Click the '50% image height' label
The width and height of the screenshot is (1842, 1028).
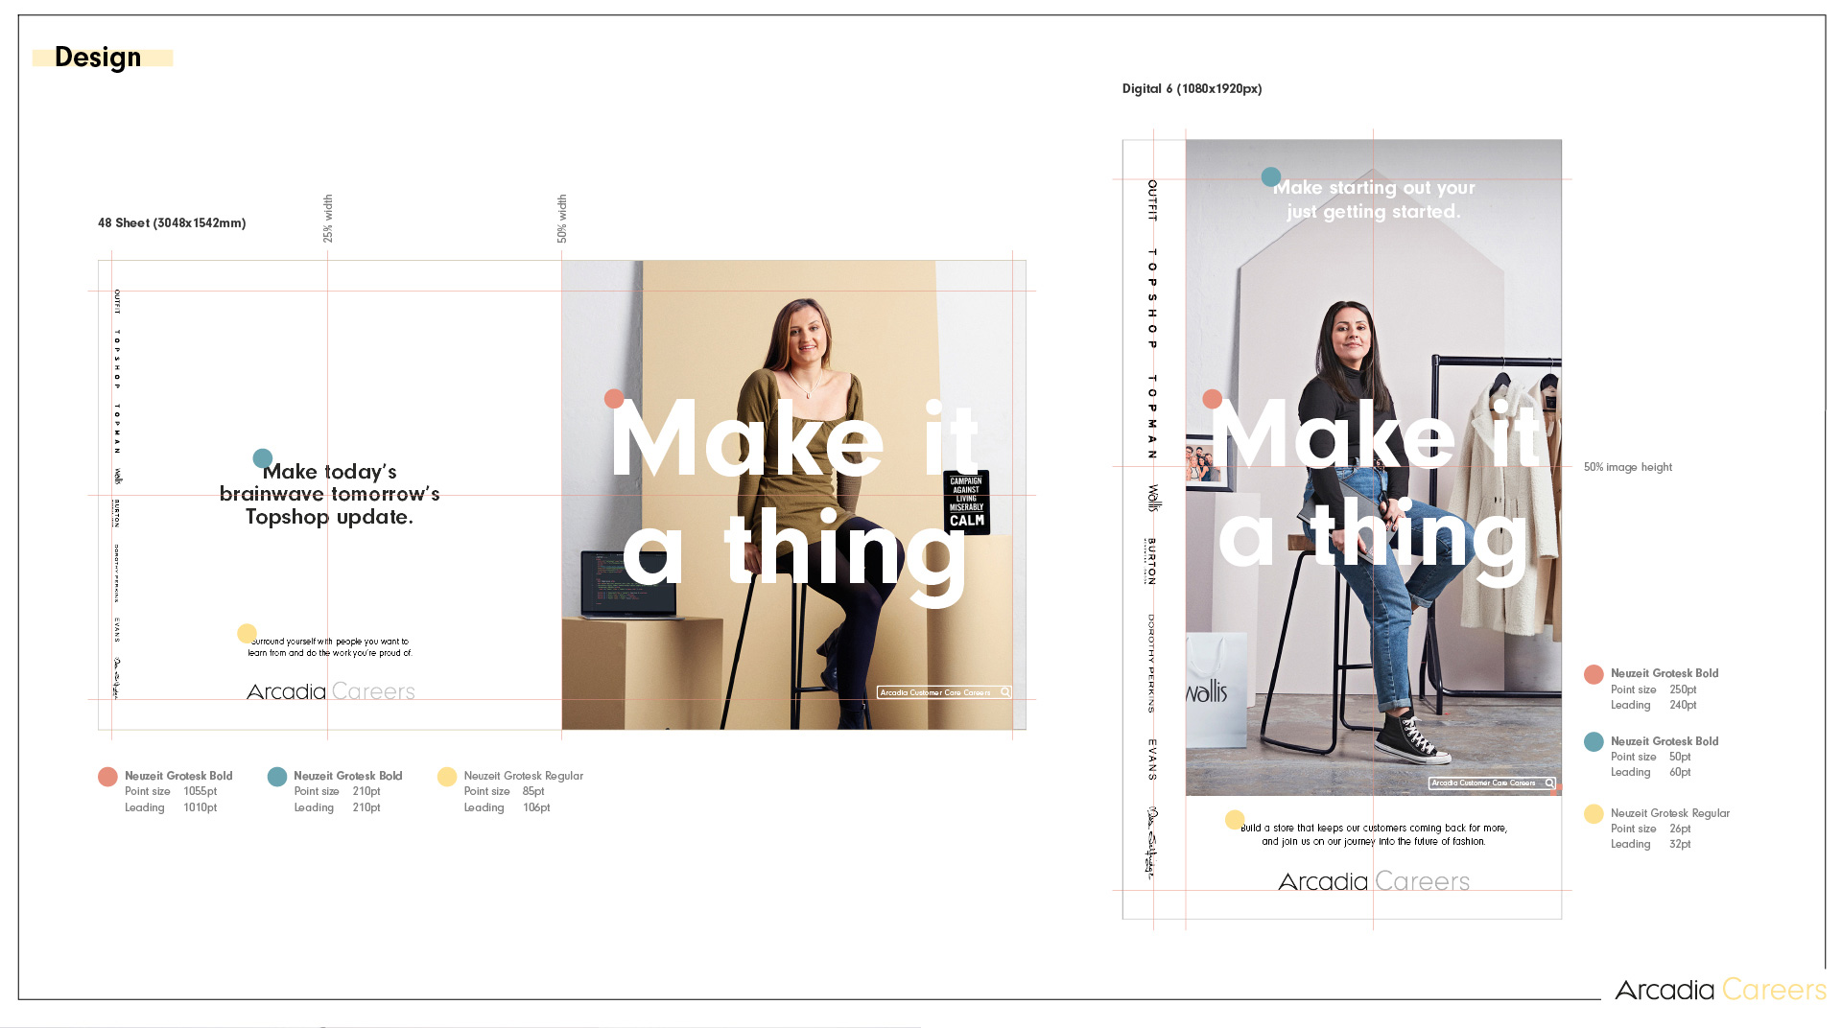coord(1627,467)
